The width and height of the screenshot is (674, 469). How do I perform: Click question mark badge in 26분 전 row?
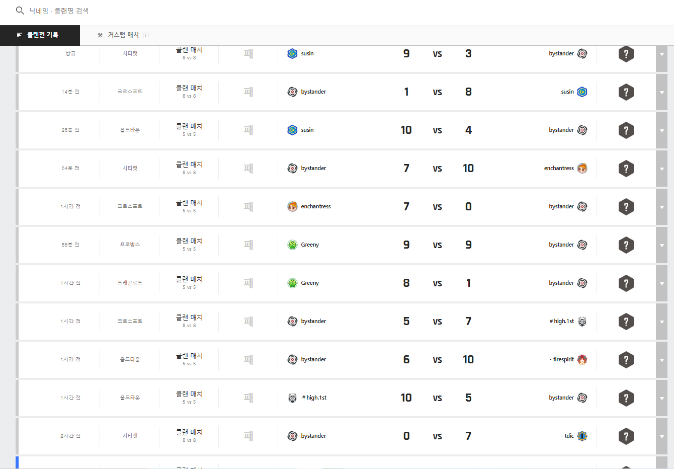[x=626, y=130]
